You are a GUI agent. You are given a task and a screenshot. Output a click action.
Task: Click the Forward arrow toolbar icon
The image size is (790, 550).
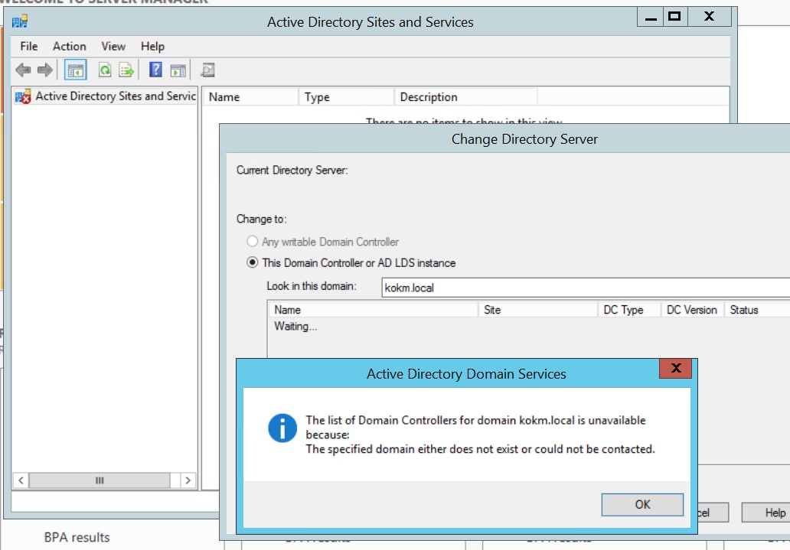click(x=45, y=70)
